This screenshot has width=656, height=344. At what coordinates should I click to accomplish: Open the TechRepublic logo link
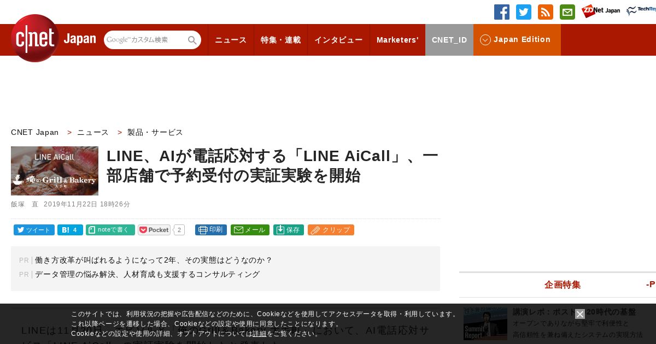(641, 10)
